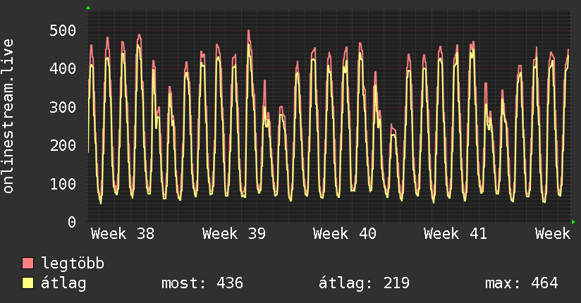The image size is (581, 303).
Task: Click the Week 40 axis label
Action: tap(345, 234)
